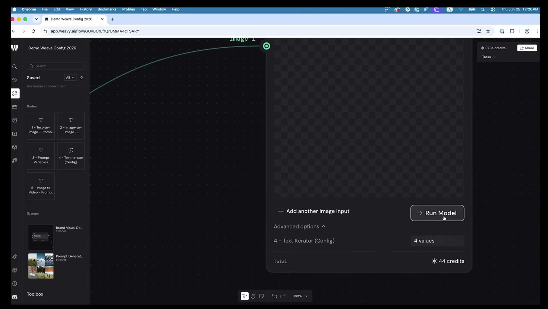Click the 4 values field
The width and height of the screenshot is (548, 309).
click(x=437, y=241)
